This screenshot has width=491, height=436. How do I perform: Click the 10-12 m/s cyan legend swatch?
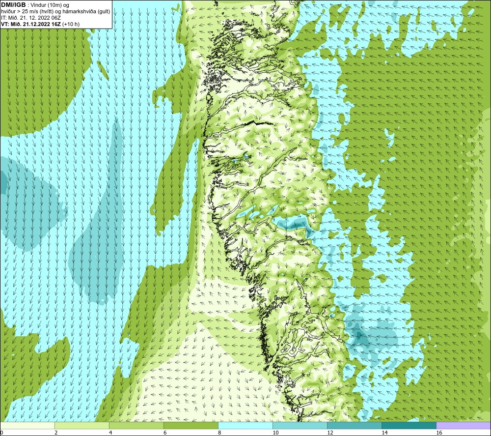coord(300,425)
